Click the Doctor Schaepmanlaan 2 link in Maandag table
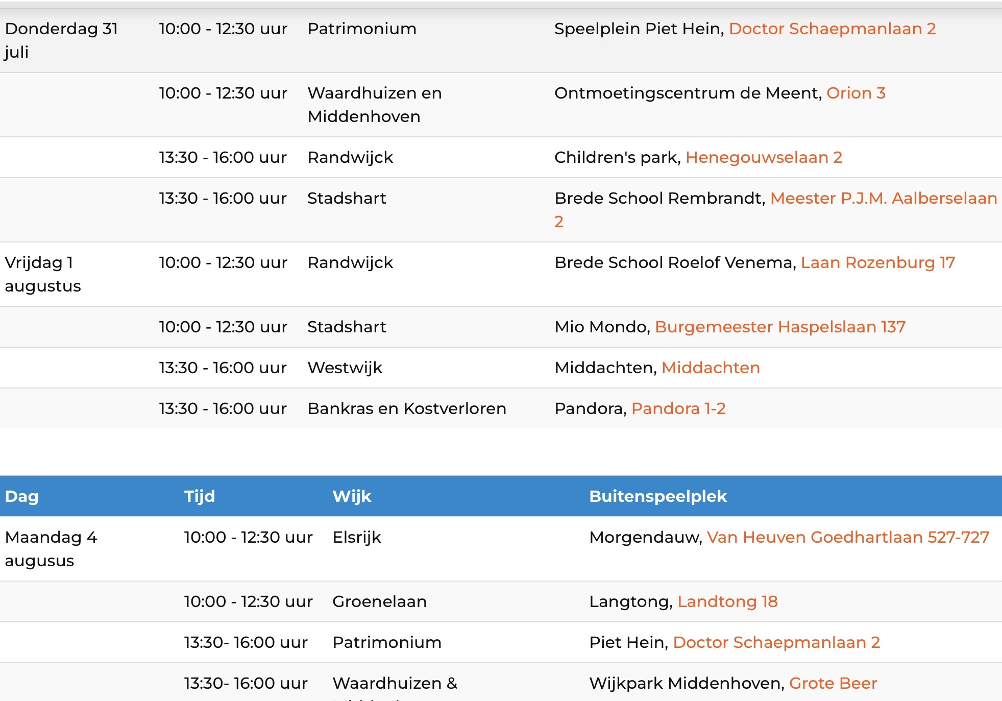 [776, 642]
